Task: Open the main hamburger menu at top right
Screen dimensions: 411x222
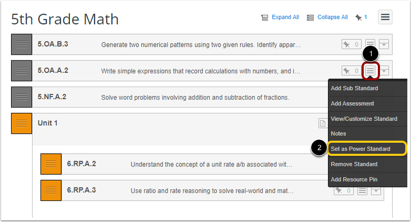Action: (386, 17)
